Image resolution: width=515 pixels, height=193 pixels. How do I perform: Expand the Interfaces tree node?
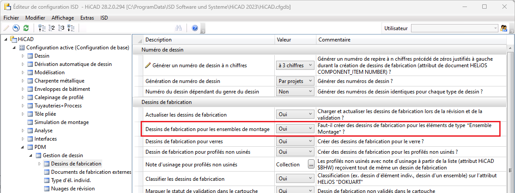(23, 139)
